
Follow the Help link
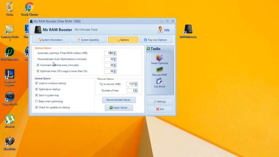[x=167, y=30]
